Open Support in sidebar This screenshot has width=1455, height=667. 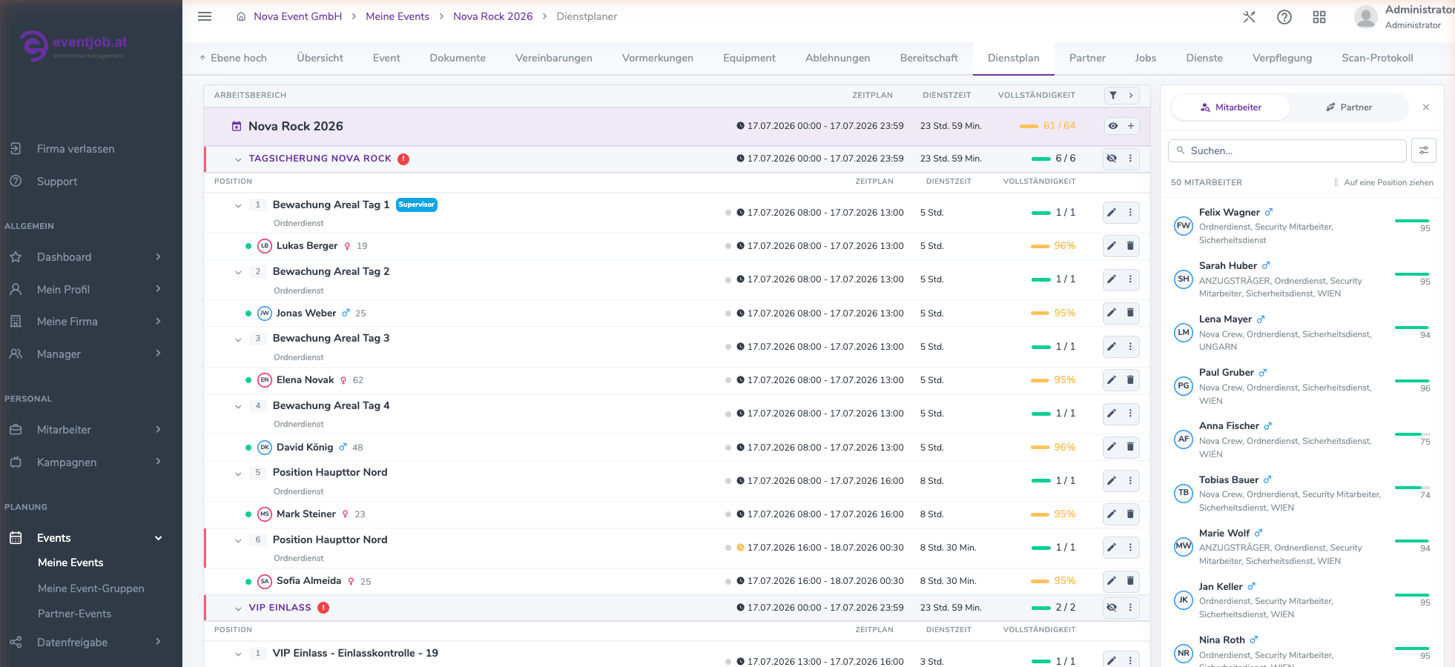pyautogui.click(x=57, y=182)
